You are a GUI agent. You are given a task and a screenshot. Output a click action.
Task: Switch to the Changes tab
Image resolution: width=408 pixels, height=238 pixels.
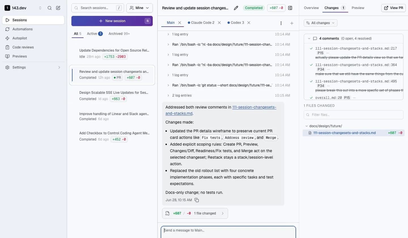click(x=335, y=8)
